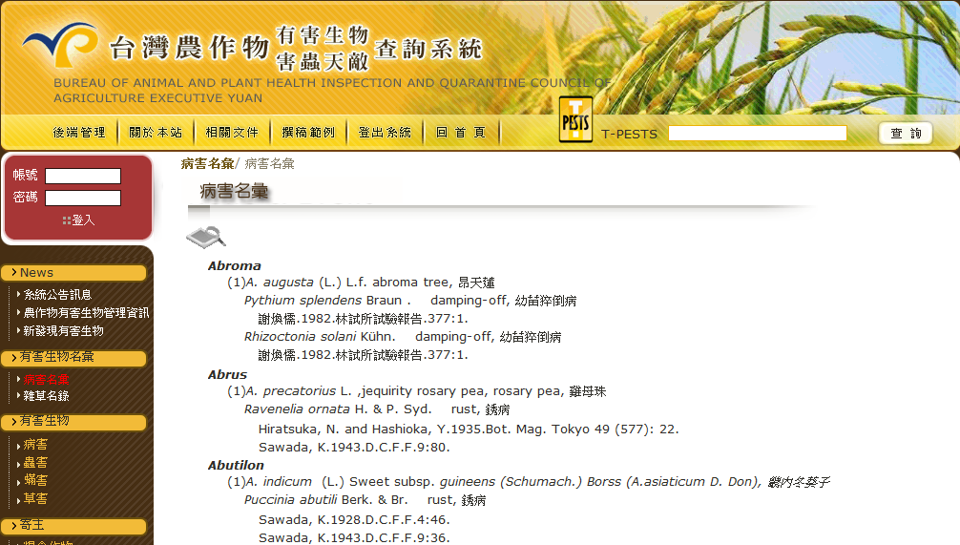Click the 登入 login link
The height and width of the screenshot is (545, 960).
pyautogui.click(x=79, y=220)
